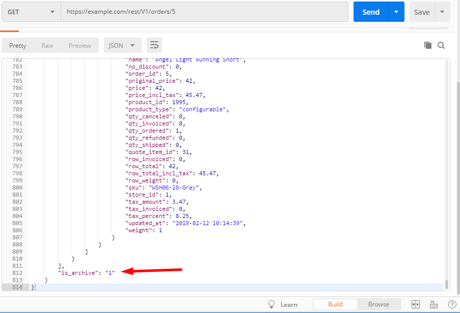Viewport: 460px width, 313px height.
Task: Switch to Build mode
Action: [335, 304]
